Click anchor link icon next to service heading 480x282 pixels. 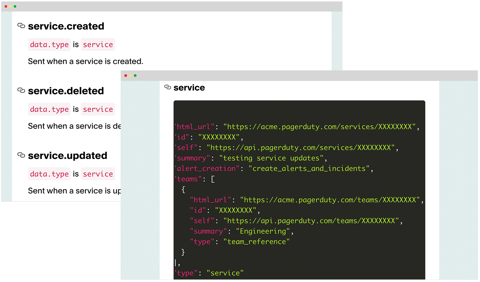167,87
